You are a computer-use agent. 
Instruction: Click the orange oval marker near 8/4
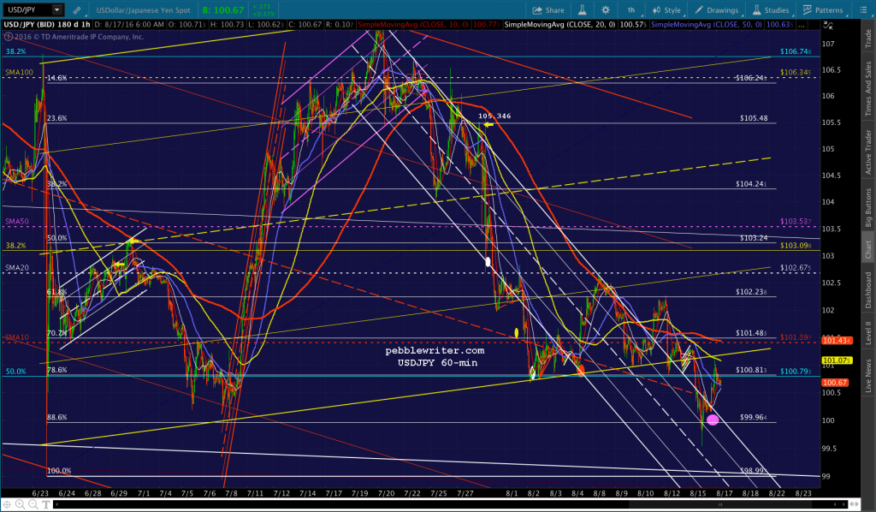tap(581, 370)
